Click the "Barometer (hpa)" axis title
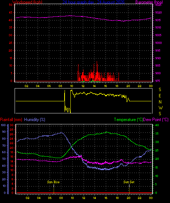The image size is (170, 203). [x=149, y=2]
